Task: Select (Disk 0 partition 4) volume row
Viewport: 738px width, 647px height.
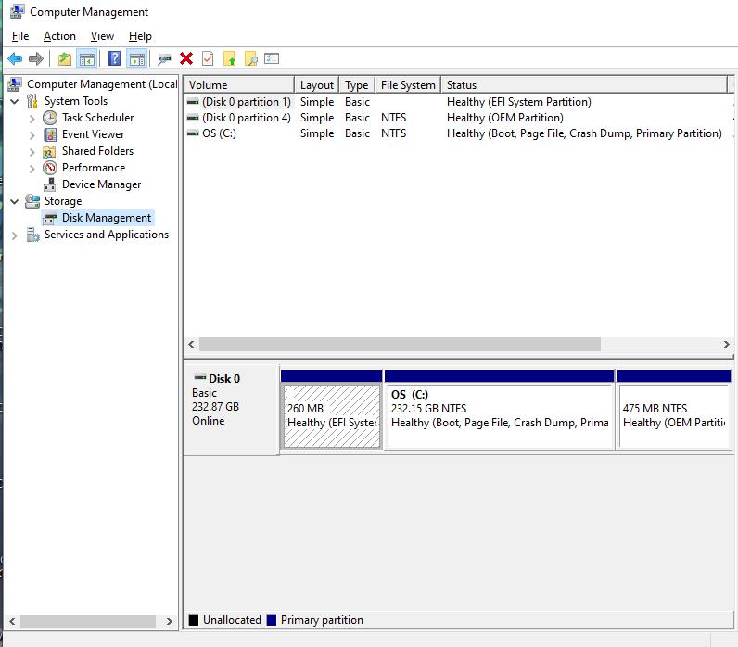Action: (457, 118)
